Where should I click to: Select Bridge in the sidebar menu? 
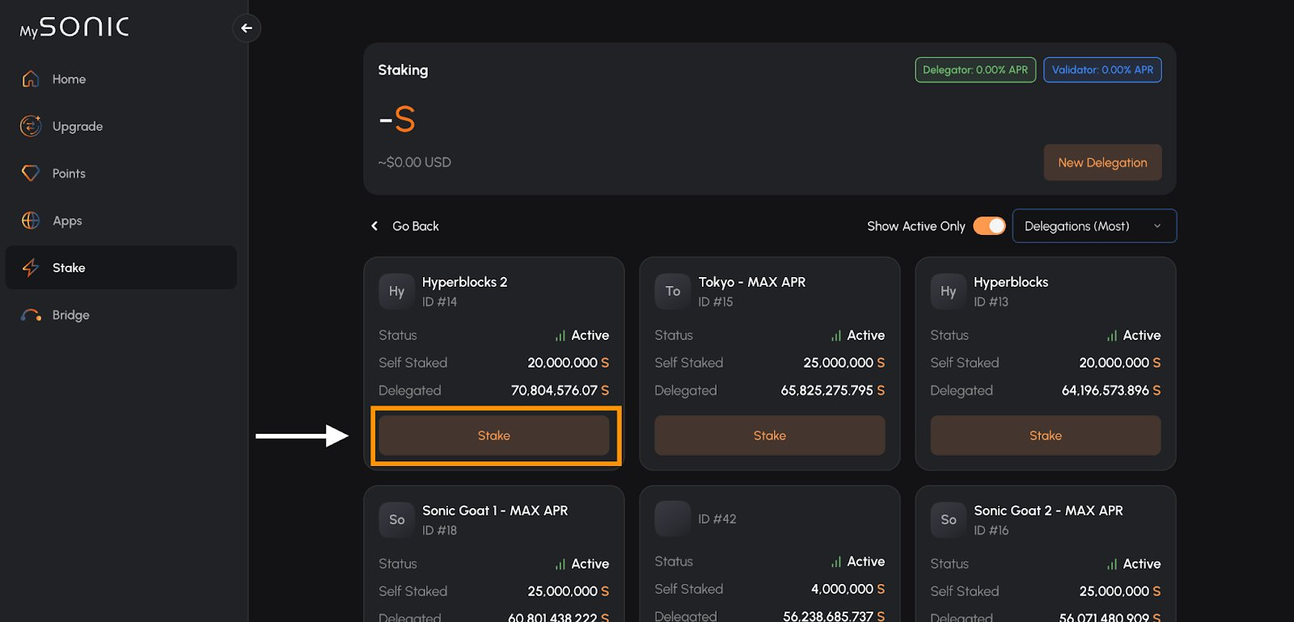pos(70,315)
